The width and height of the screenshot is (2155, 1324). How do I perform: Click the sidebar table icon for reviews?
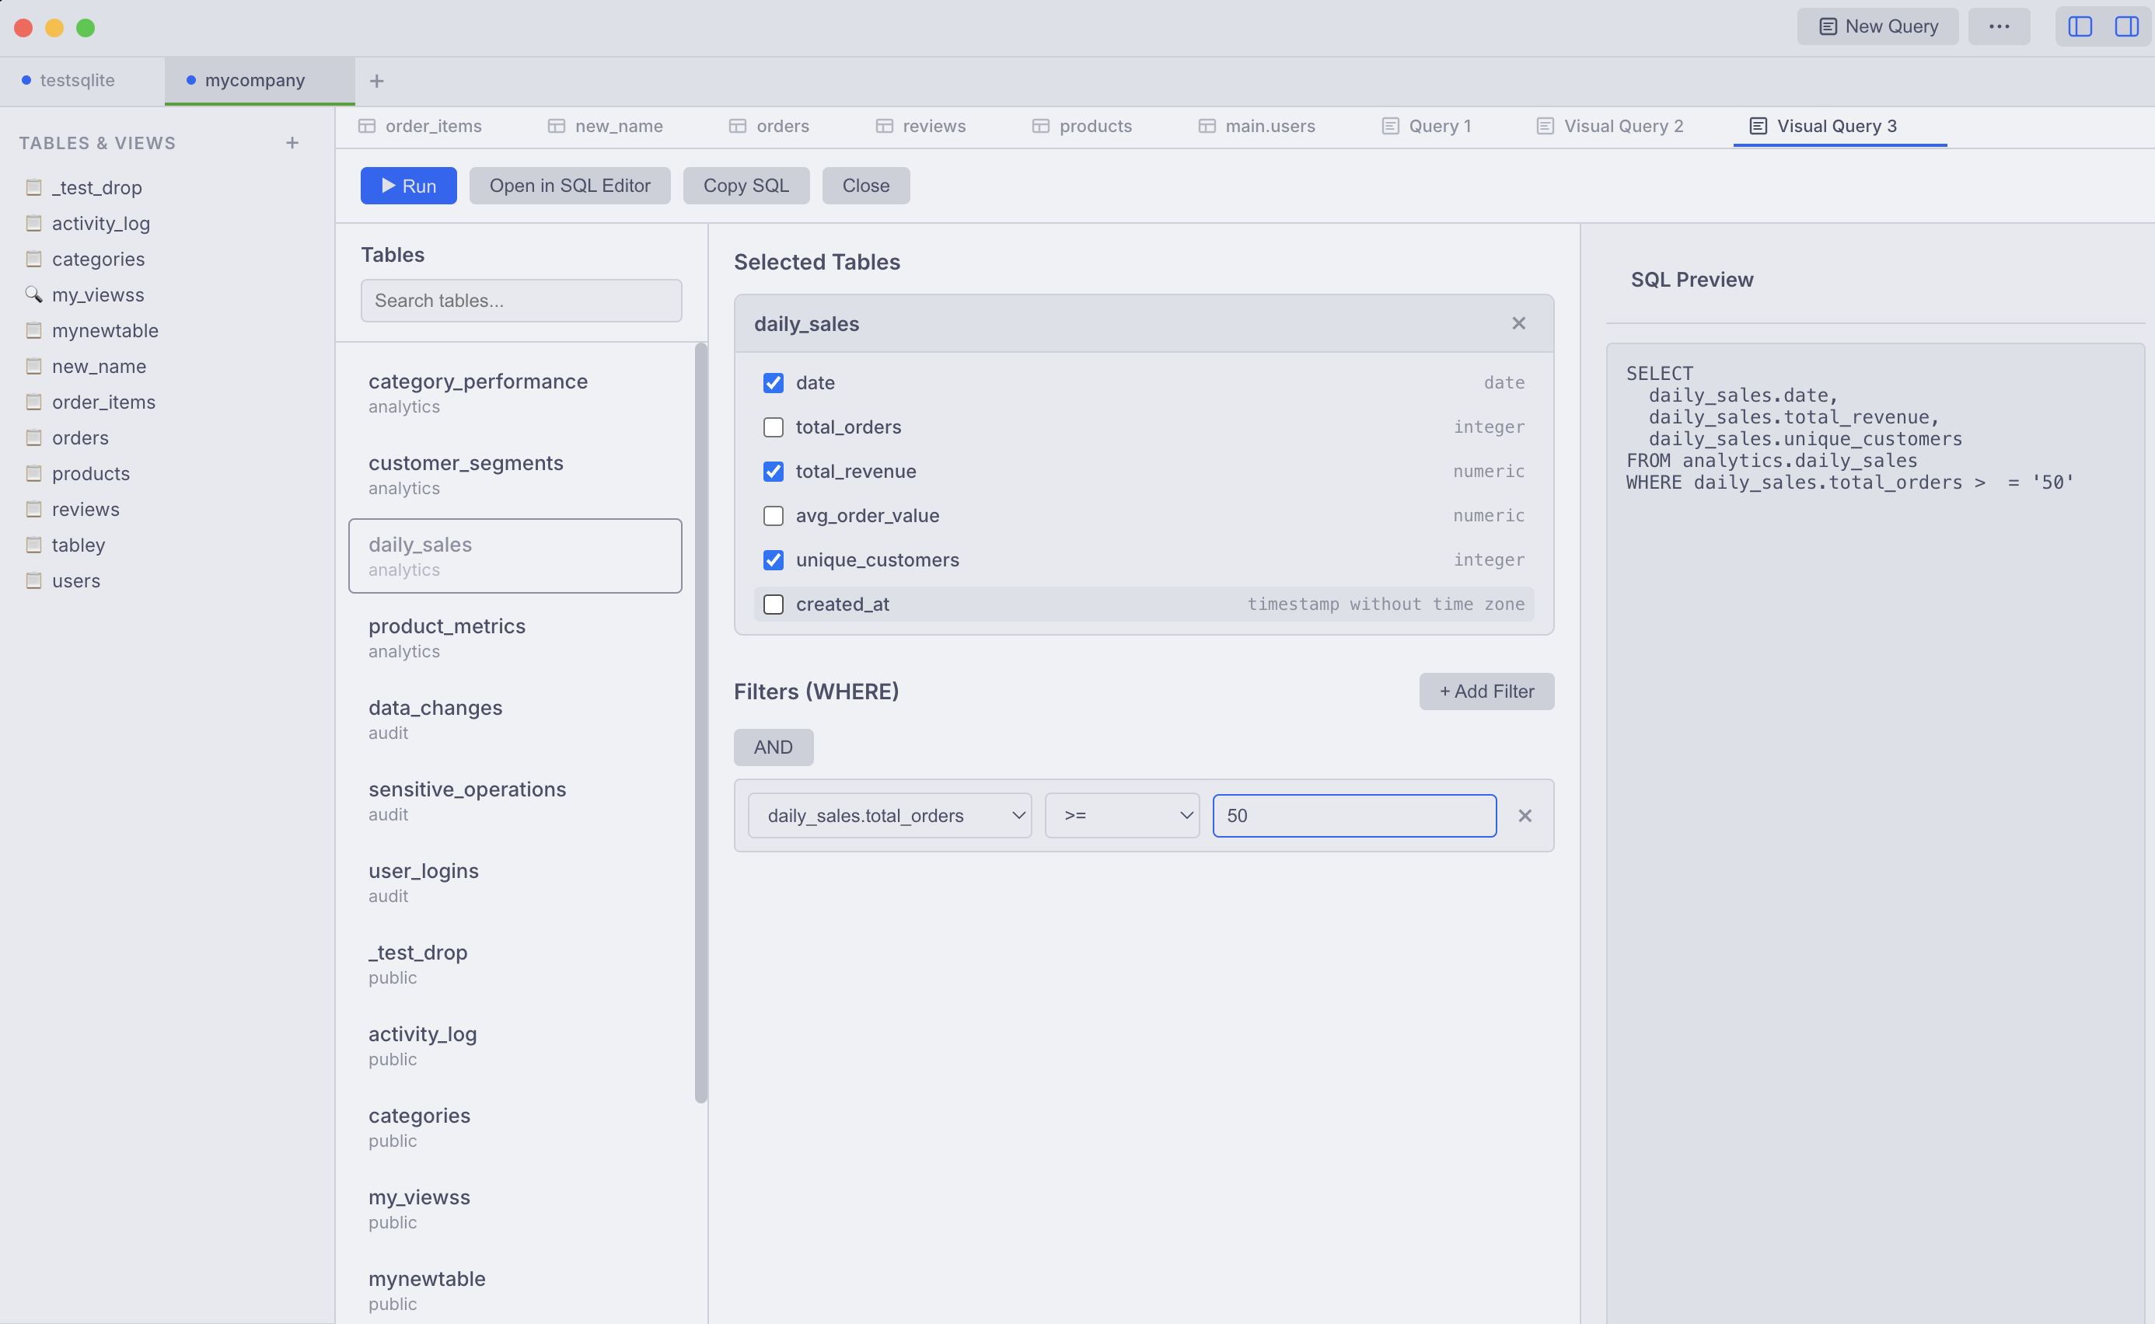click(34, 509)
